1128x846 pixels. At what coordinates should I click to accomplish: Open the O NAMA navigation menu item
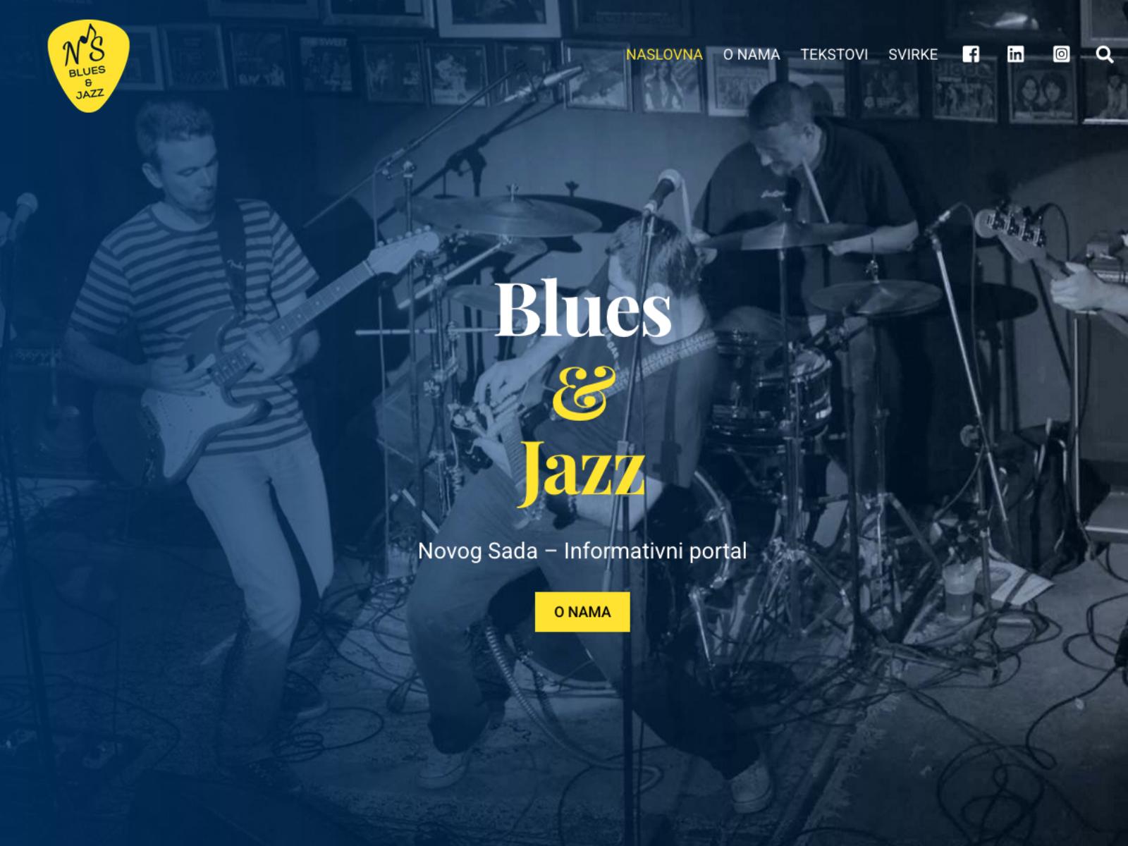tap(752, 54)
